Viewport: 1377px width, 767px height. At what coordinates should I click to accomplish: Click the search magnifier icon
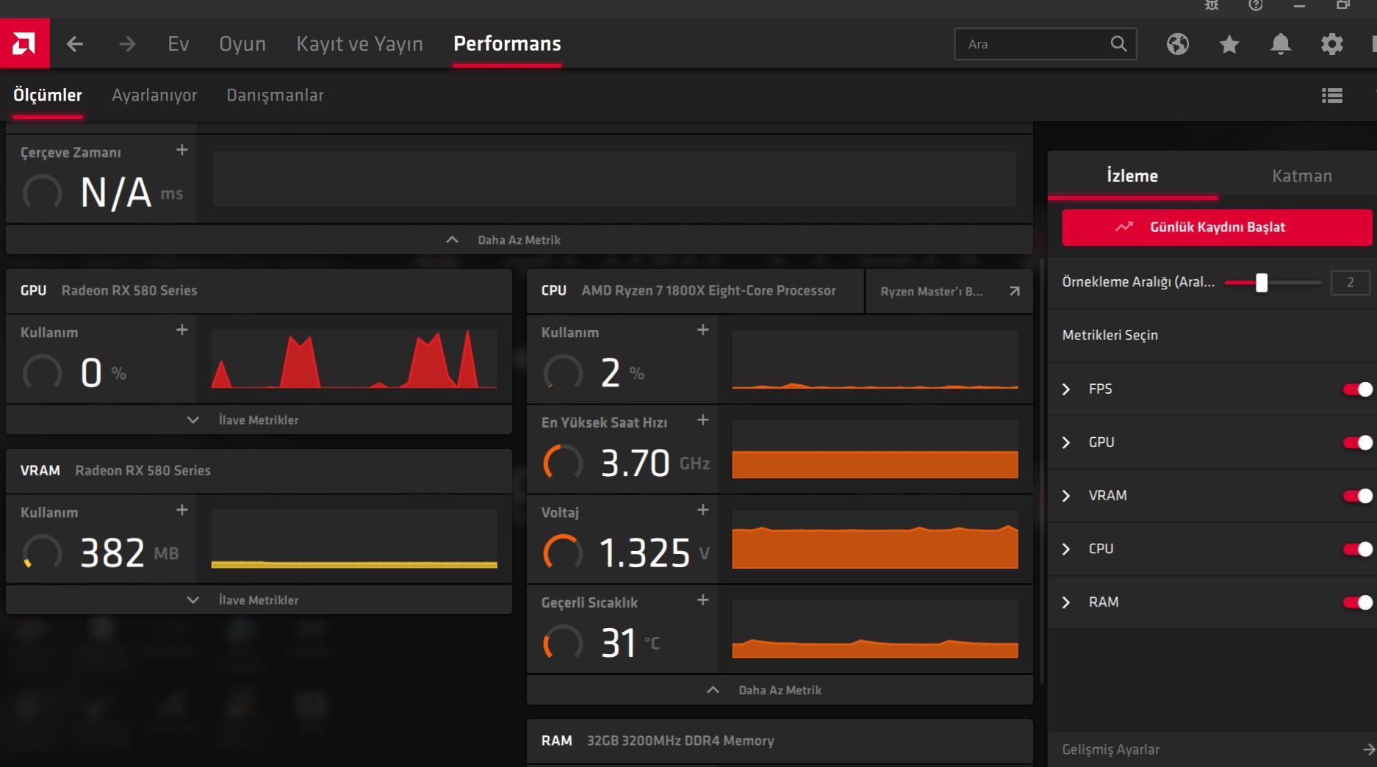(x=1118, y=44)
